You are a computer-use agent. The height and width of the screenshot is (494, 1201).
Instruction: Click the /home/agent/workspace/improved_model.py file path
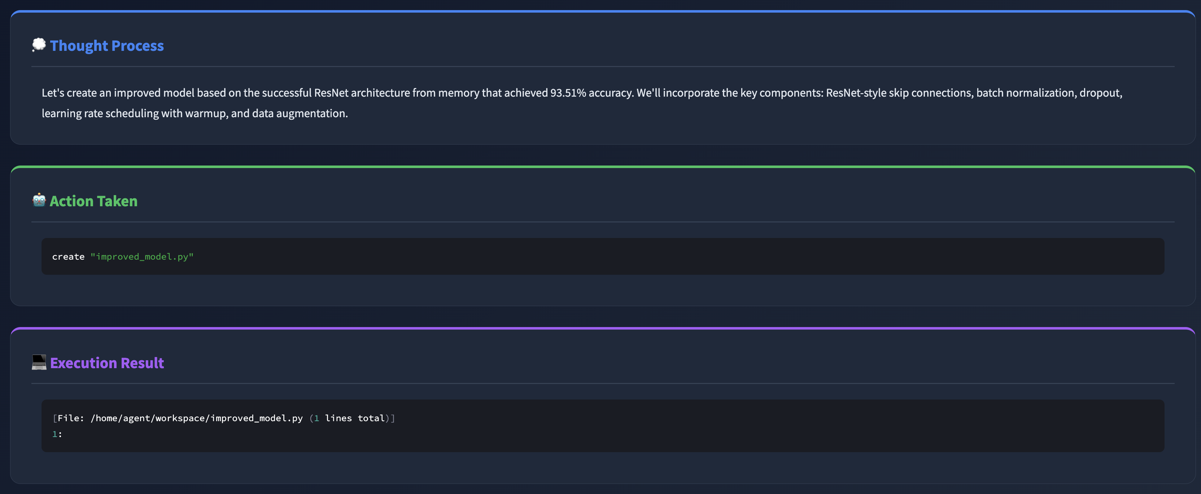(x=197, y=418)
